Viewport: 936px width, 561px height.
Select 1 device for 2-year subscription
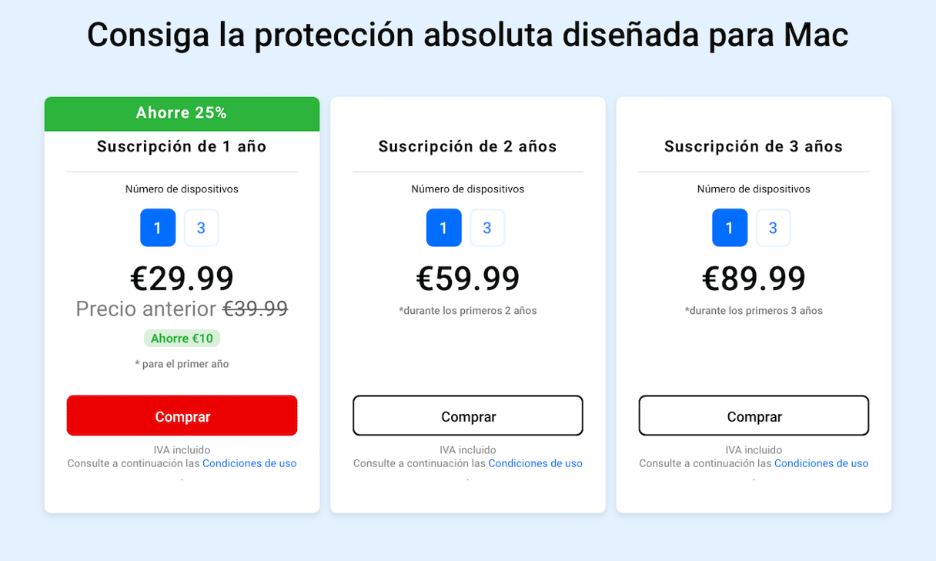[x=443, y=228]
